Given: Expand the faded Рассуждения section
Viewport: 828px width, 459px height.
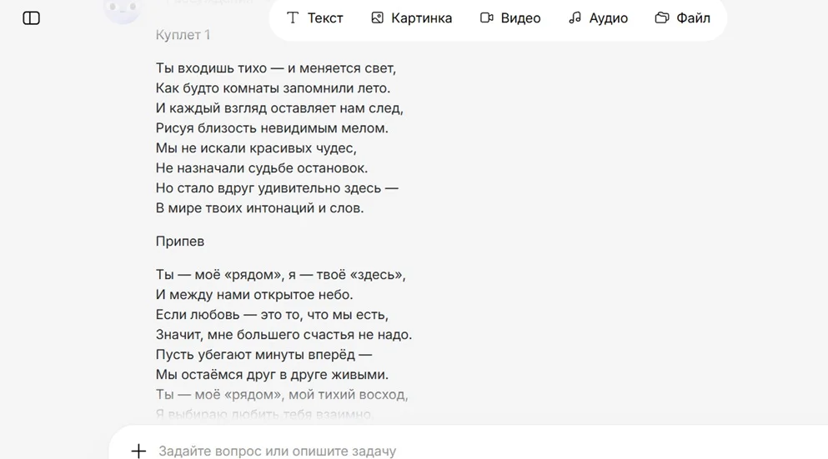Looking at the screenshot, I should tap(209, 2).
